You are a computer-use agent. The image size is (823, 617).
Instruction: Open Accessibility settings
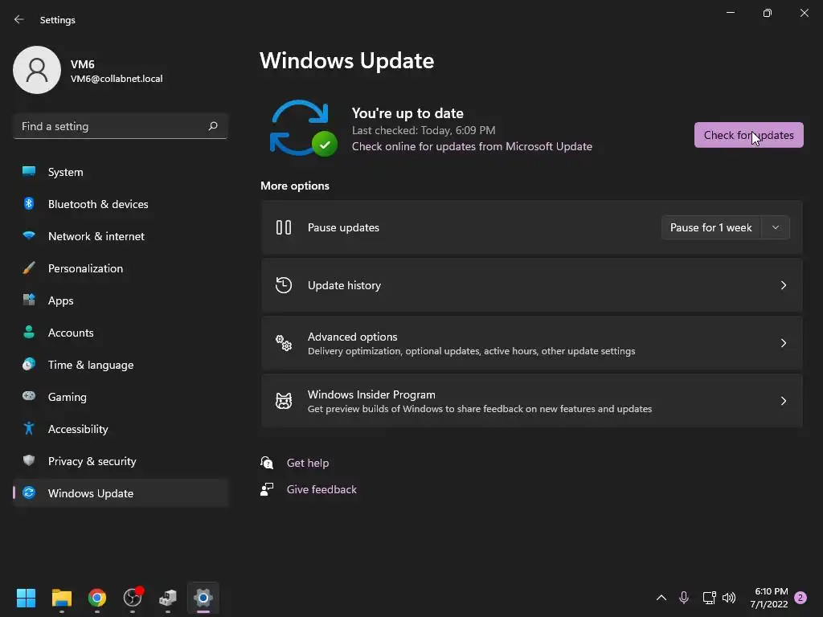(121, 429)
